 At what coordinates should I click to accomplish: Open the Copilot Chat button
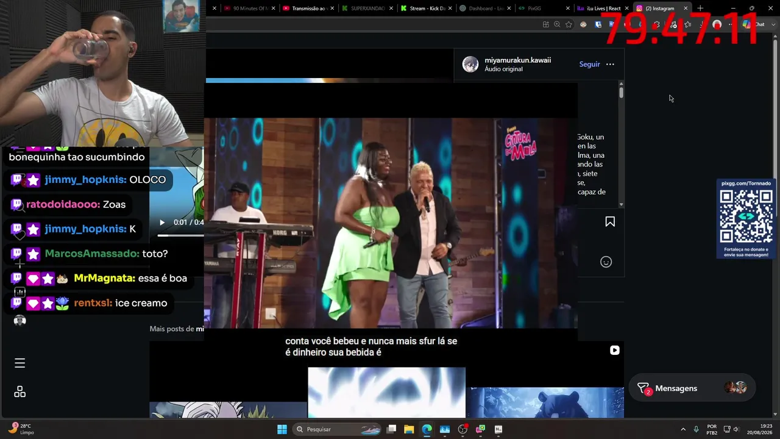coord(754,24)
